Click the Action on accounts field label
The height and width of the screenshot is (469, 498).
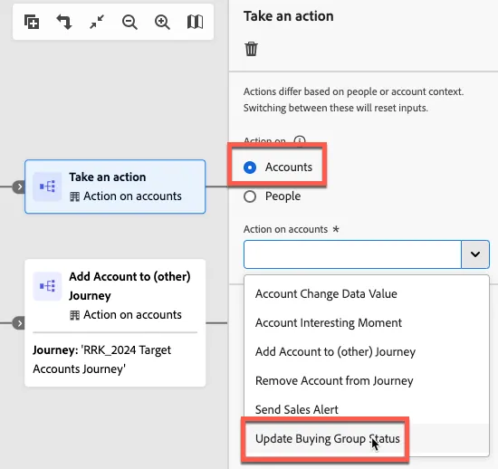pyautogui.click(x=285, y=229)
